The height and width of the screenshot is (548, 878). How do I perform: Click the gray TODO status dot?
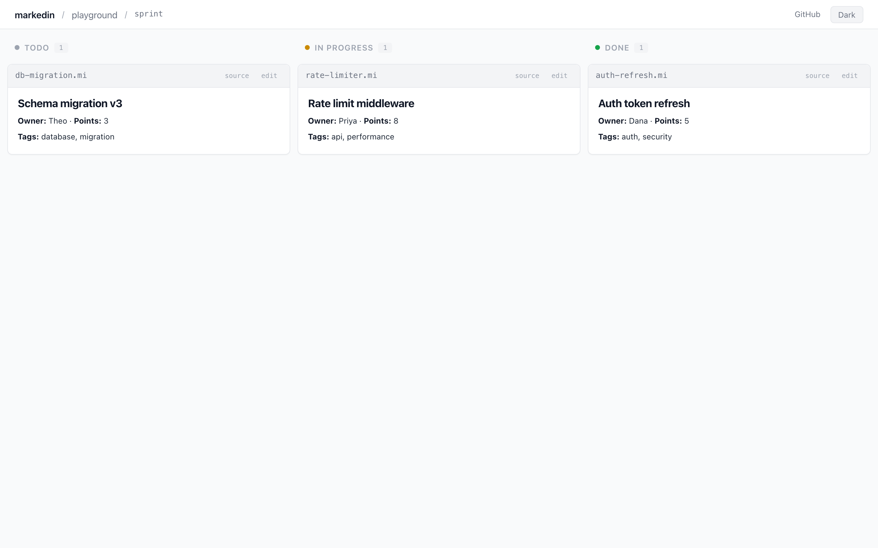pos(17,47)
